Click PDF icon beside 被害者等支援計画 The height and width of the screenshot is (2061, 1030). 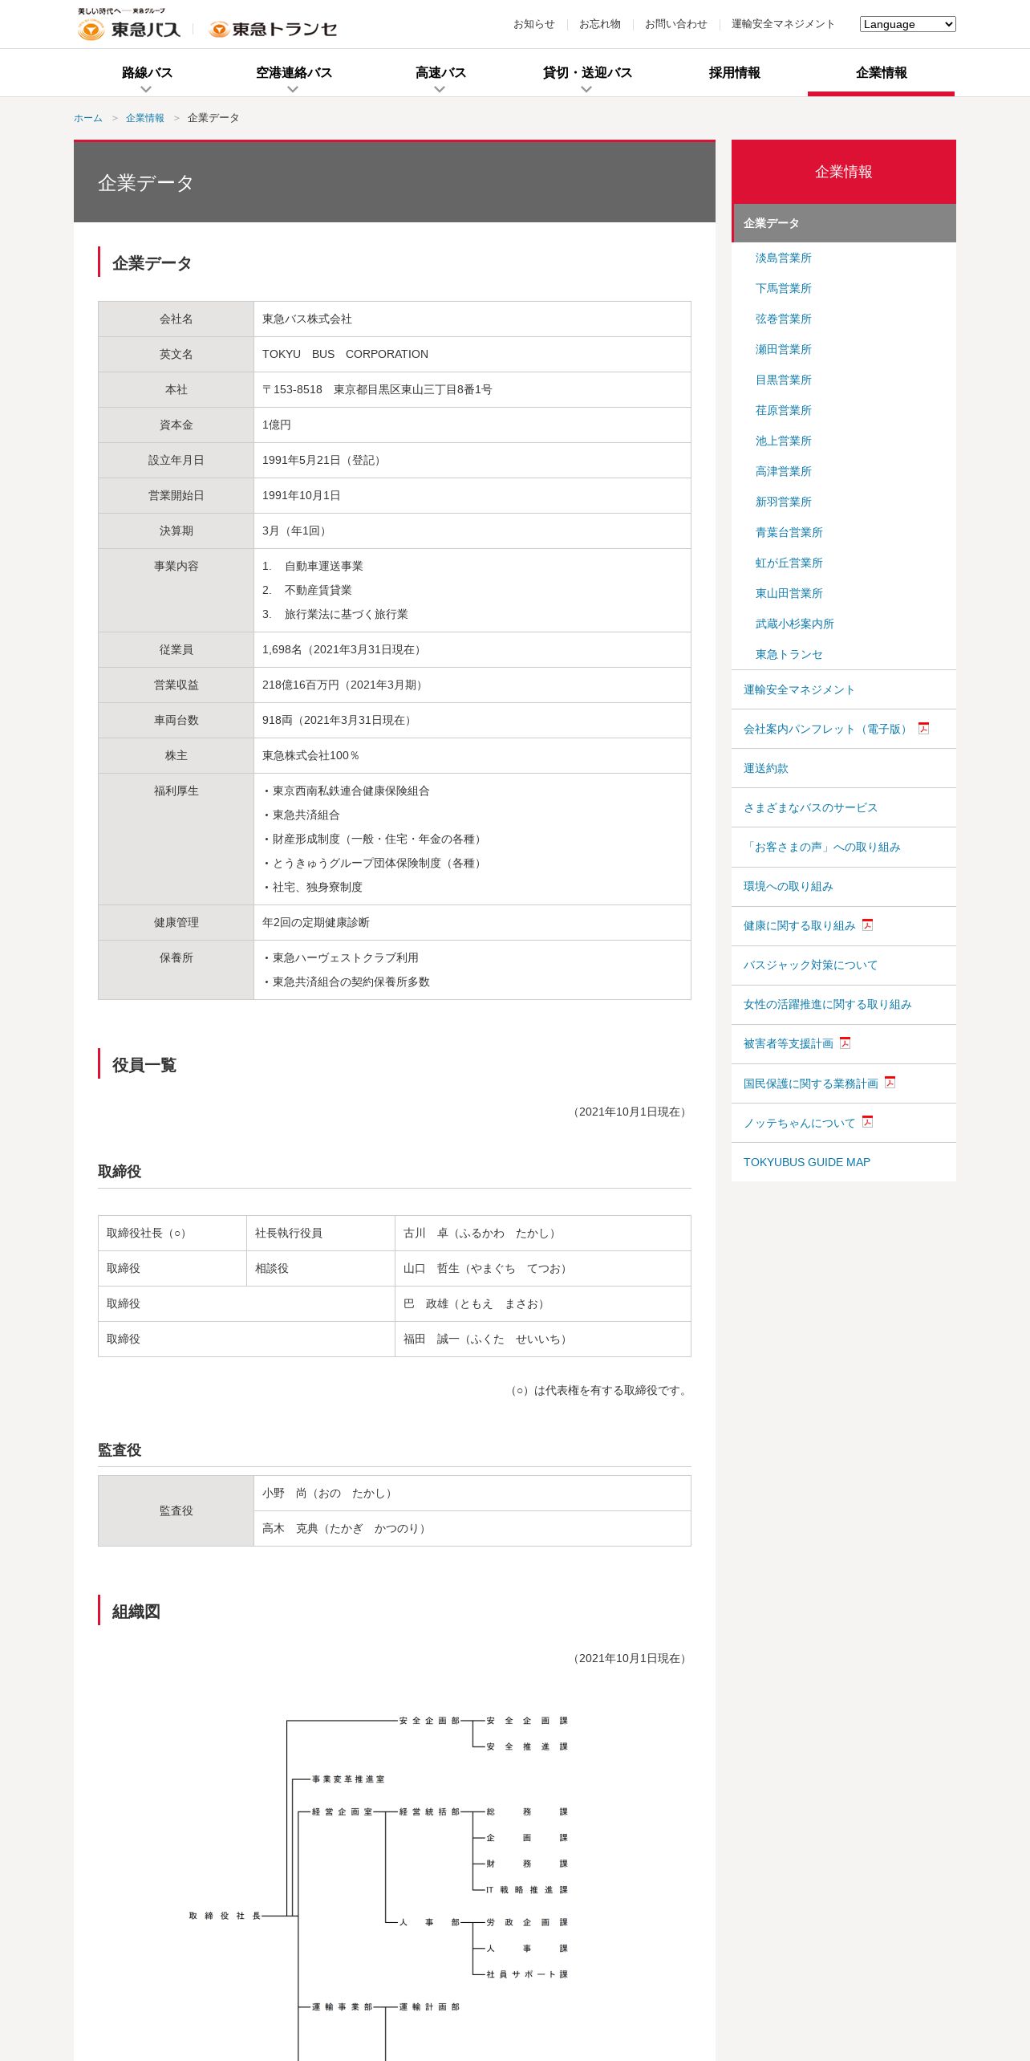coord(845,1043)
